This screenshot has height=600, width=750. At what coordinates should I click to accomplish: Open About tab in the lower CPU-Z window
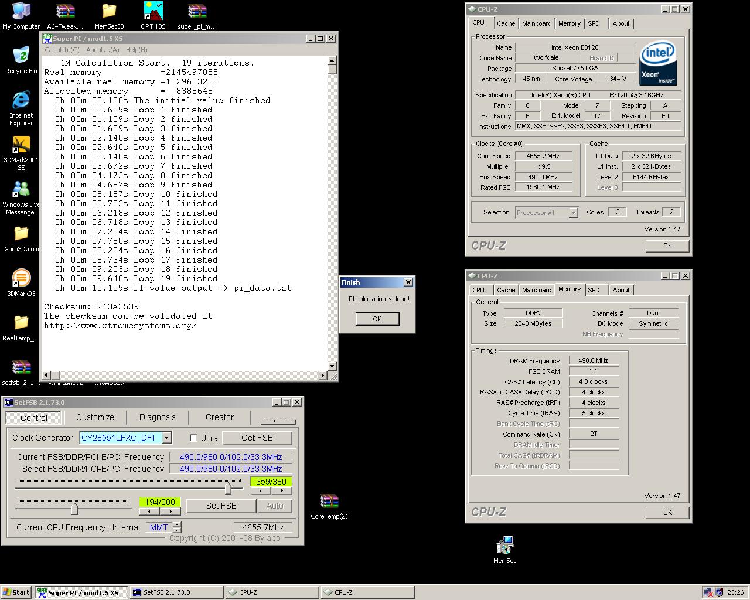pyautogui.click(x=621, y=290)
